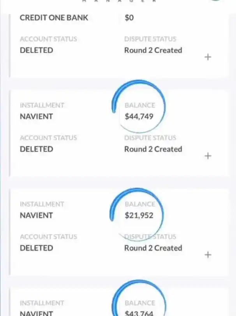Click the $43,764 balance amount
236x316 pixels.
[139, 313]
